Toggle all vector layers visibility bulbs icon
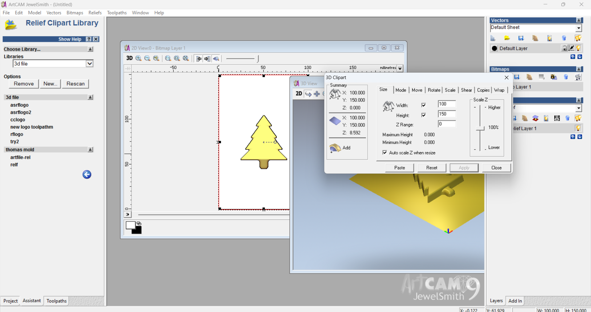Viewport: 591px width, 312px height. tap(578, 38)
